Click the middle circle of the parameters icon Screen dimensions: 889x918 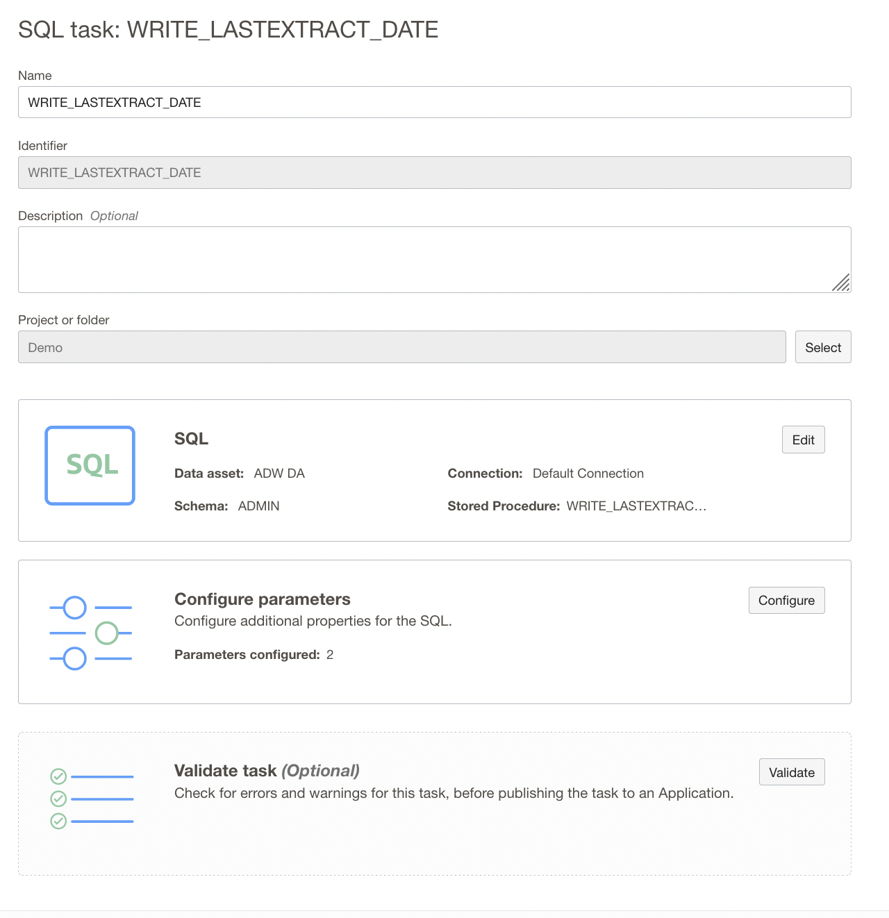click(108, 633)
